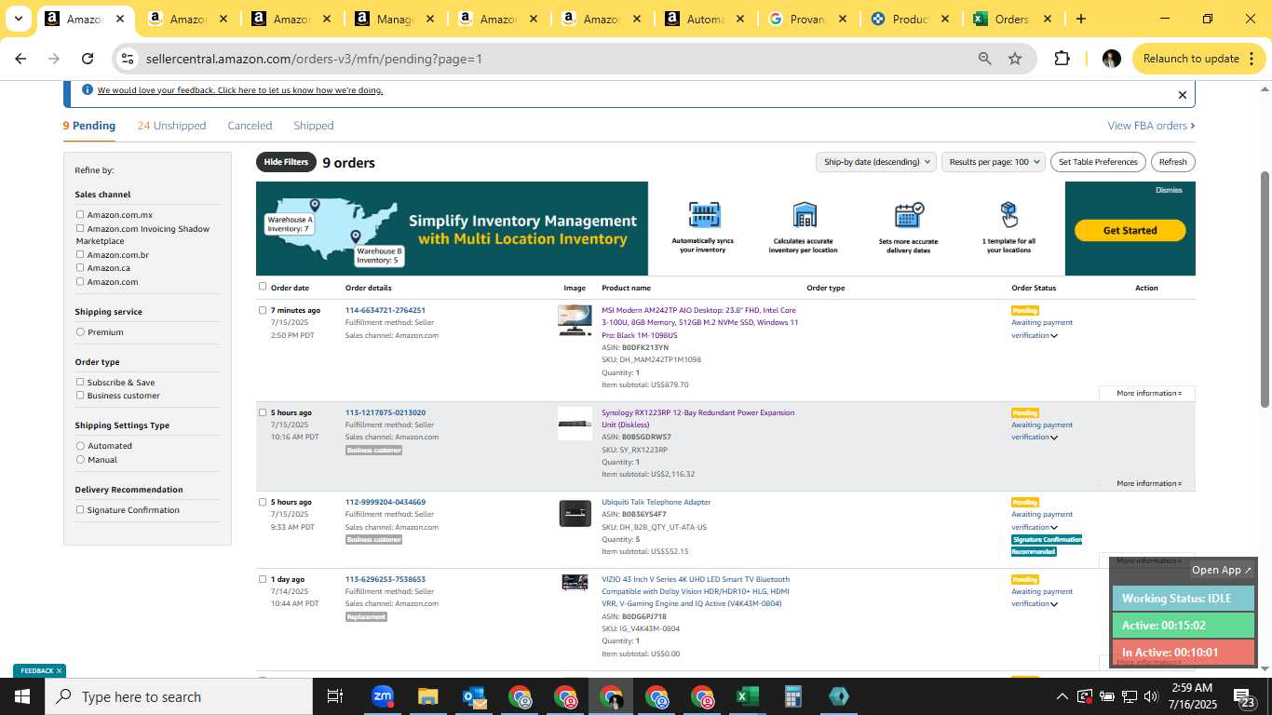1272x715 pixels.
Task: Click the Get Started button
Action: [1130, 230]
